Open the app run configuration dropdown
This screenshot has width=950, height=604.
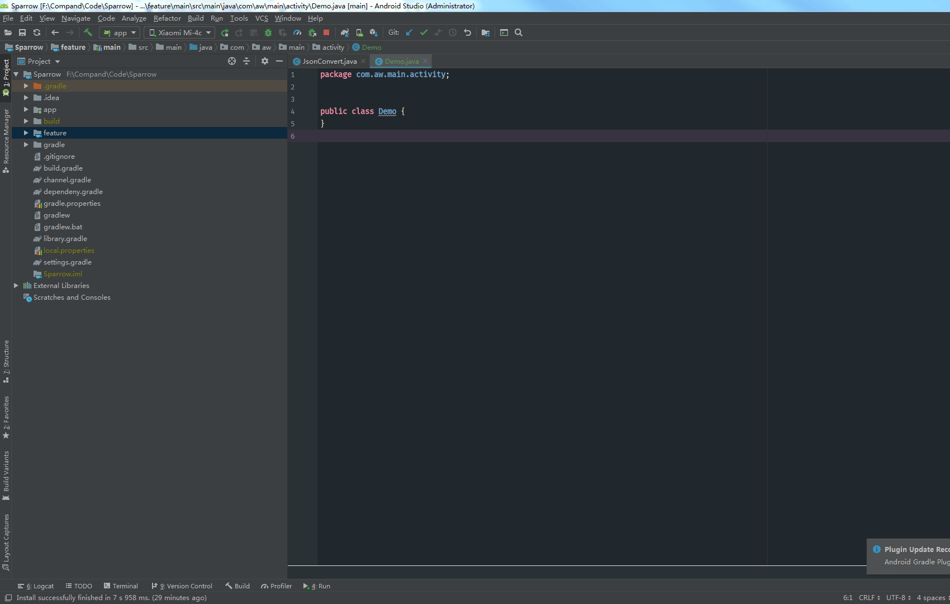120,32
